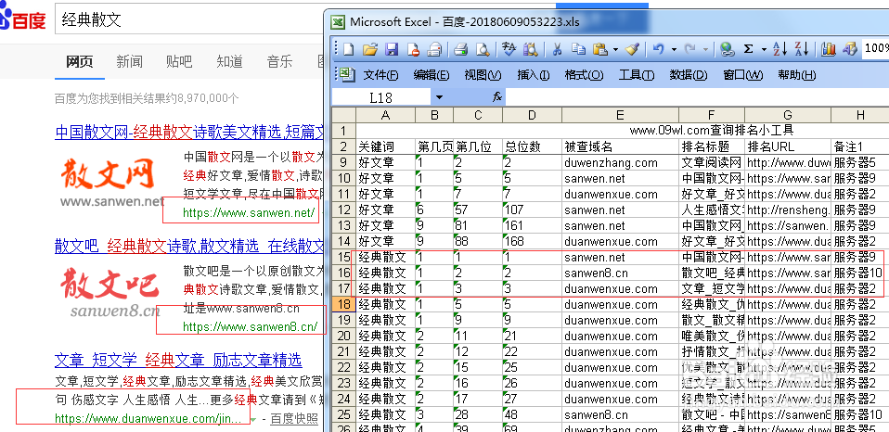The height and width of the screenshot is (432, 889).
Task: Open the 文件(F) menu
Action: click(x=380, y=75)
